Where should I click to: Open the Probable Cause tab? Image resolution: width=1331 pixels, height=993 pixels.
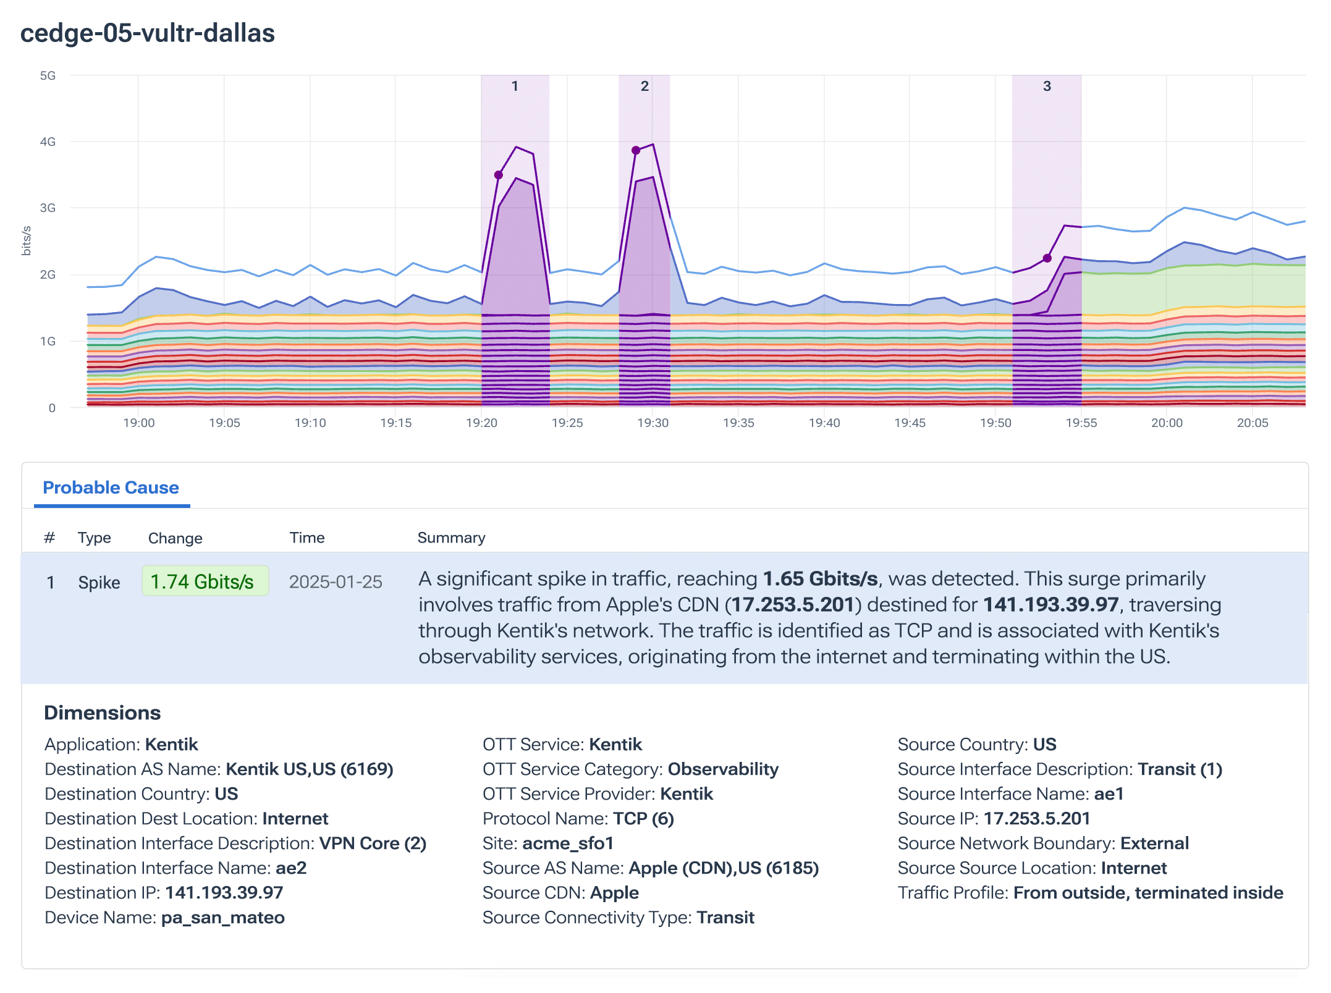click(x=111, y=488)
